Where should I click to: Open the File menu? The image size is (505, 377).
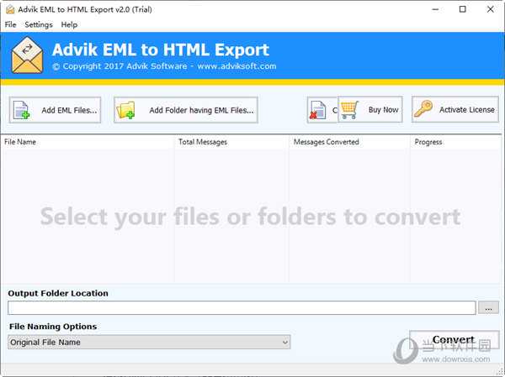tap(10, 24)
